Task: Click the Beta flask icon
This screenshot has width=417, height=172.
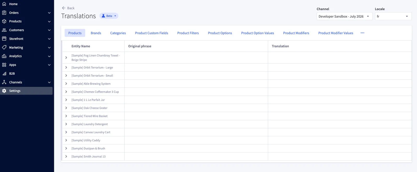Action: (x=103, y=16)
